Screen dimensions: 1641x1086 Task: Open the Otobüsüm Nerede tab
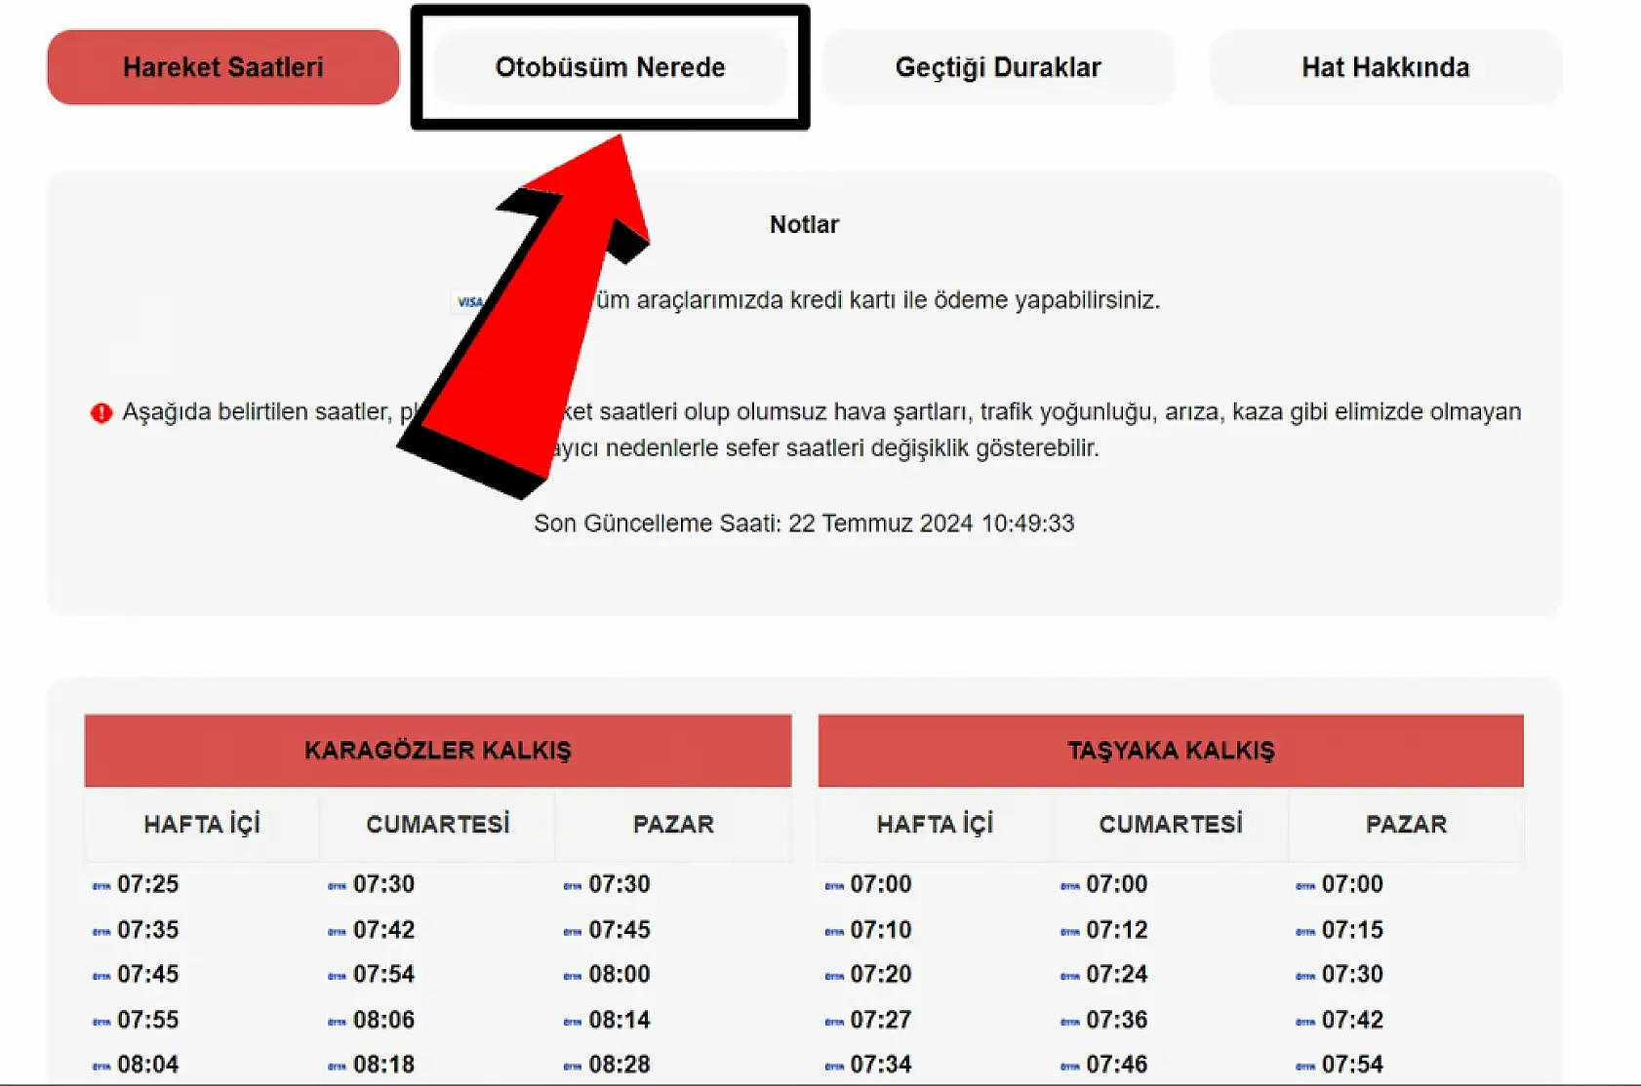click(x=610, y=66)
